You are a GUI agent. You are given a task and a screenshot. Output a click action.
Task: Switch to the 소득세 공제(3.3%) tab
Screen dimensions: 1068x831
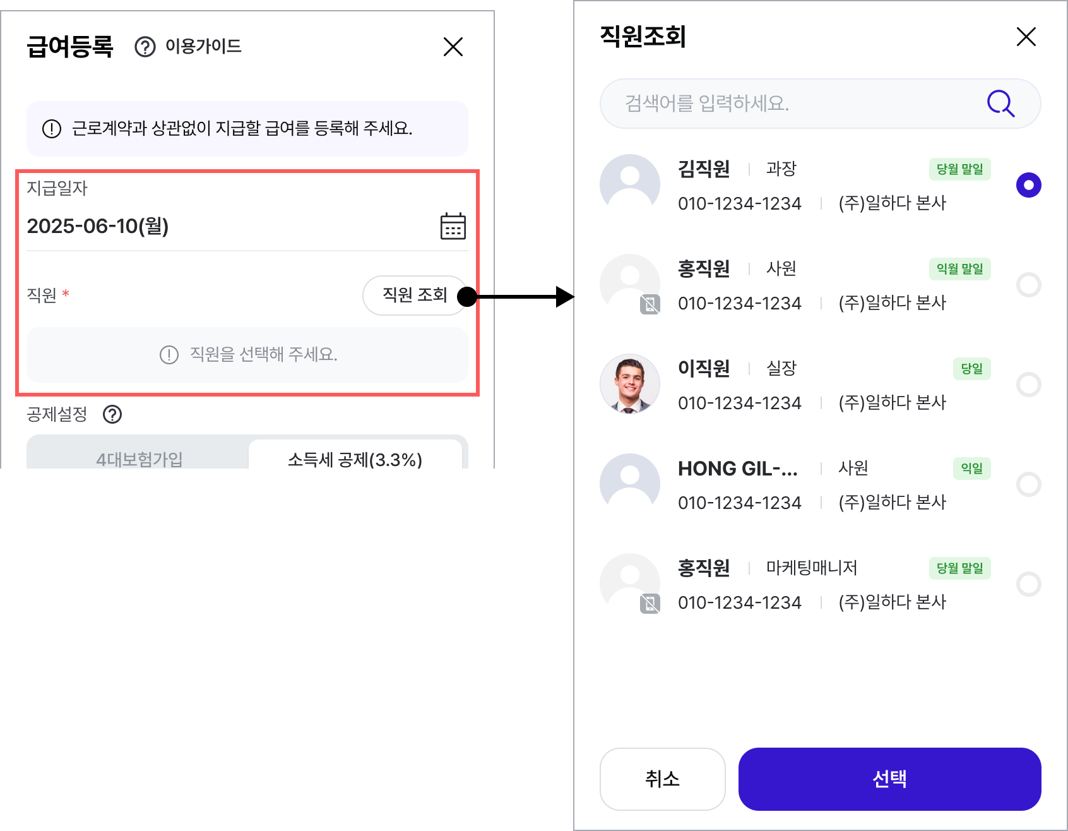tap(355, 455)
